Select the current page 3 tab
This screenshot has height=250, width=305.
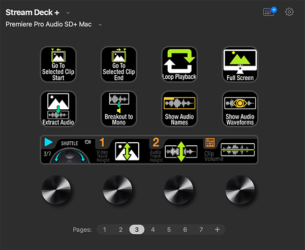pos(137,230)
